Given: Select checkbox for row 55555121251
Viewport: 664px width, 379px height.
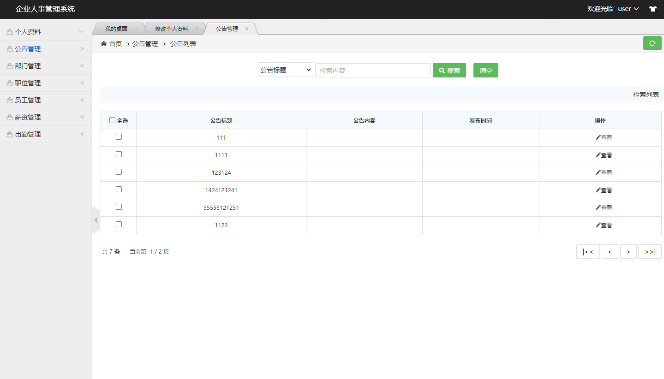Looking at the screenshot, I should [x=119, y=207].
